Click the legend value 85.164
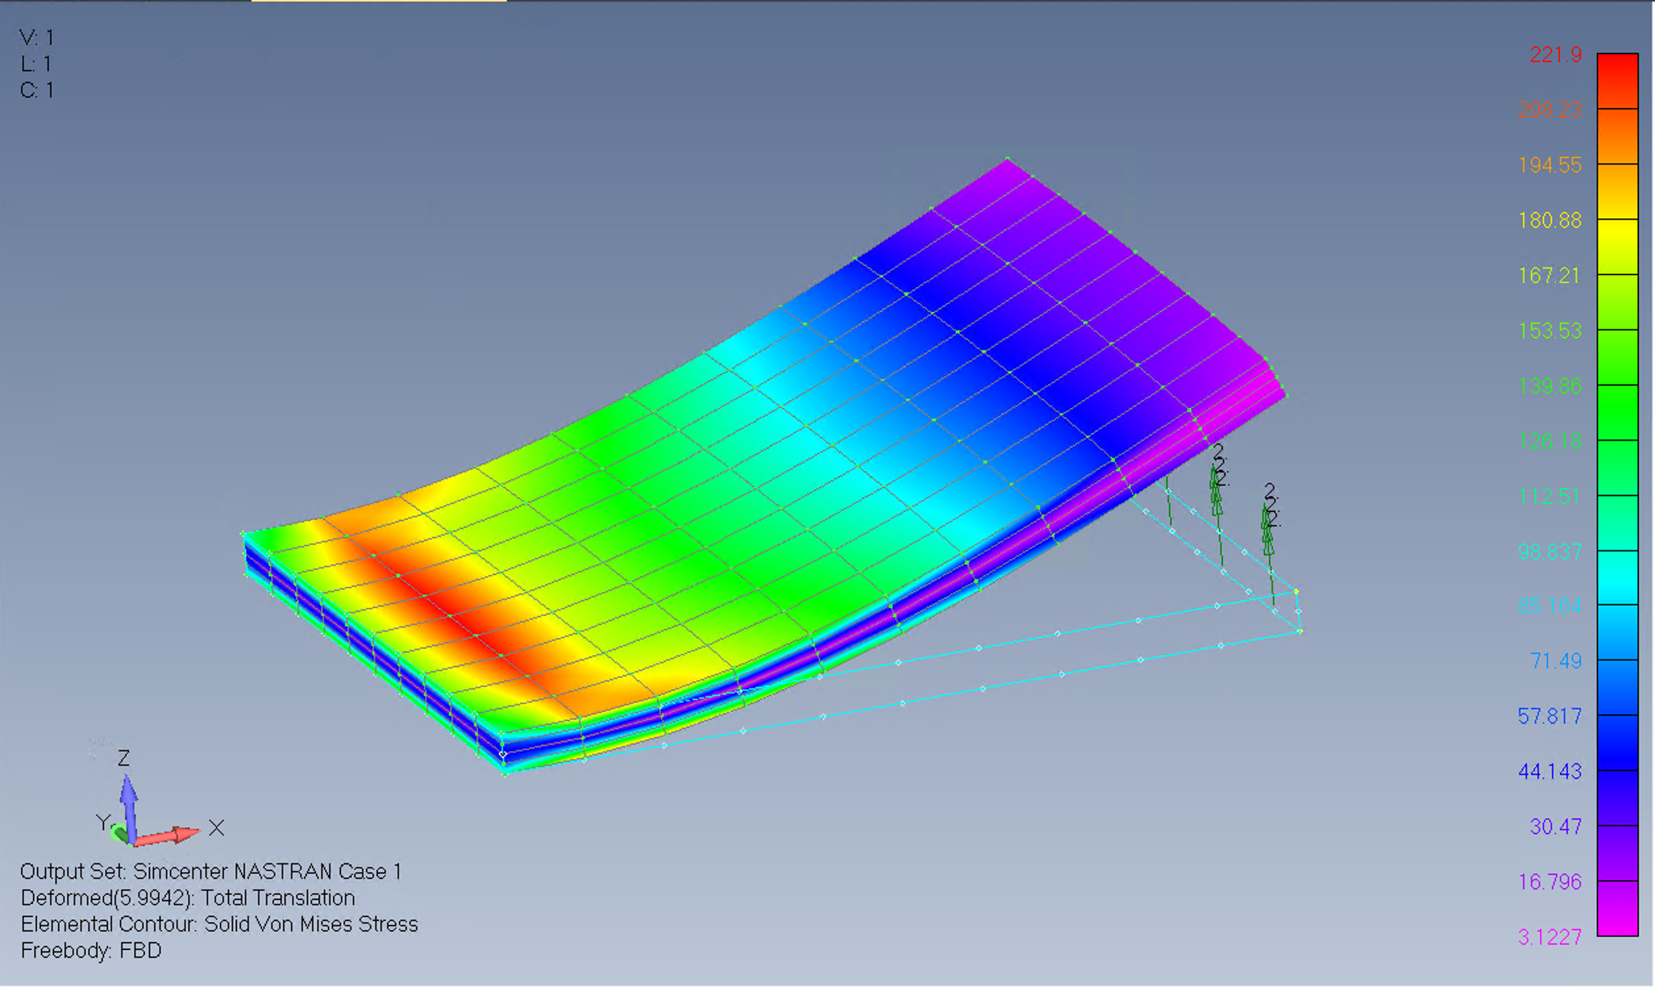Image resolution: width=1655 pixels, height=987 pixels. coord(1550,606)
